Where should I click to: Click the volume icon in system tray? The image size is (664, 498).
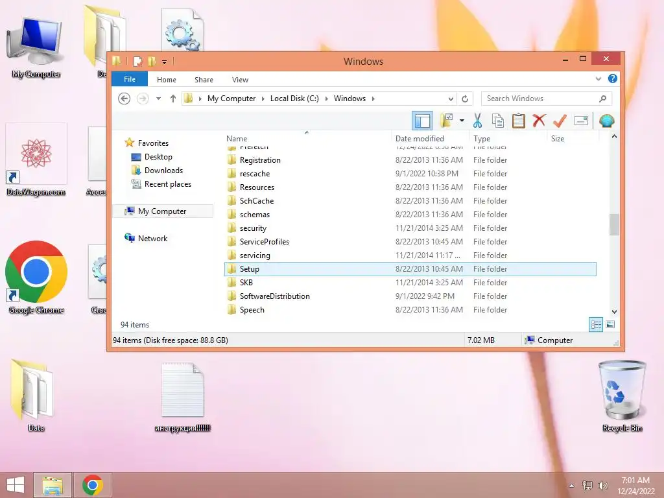(x=602, y=486)
